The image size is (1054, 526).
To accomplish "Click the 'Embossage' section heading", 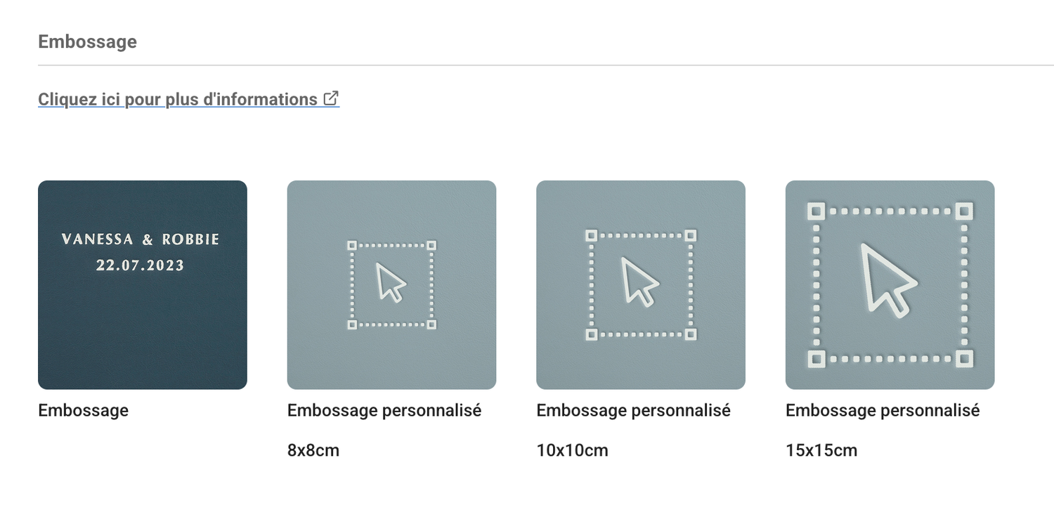I will 87,41.
